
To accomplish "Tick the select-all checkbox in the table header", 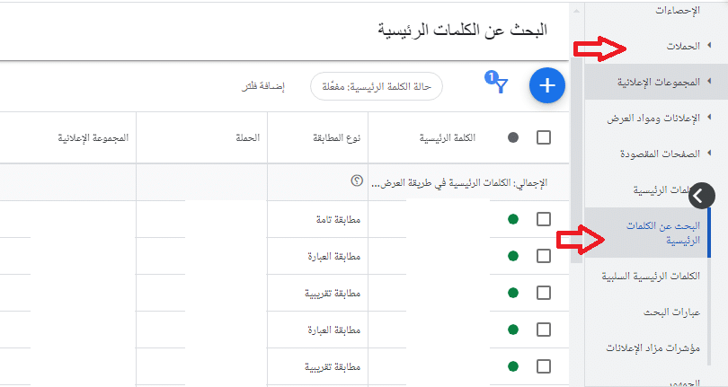I will coord(544,137).
